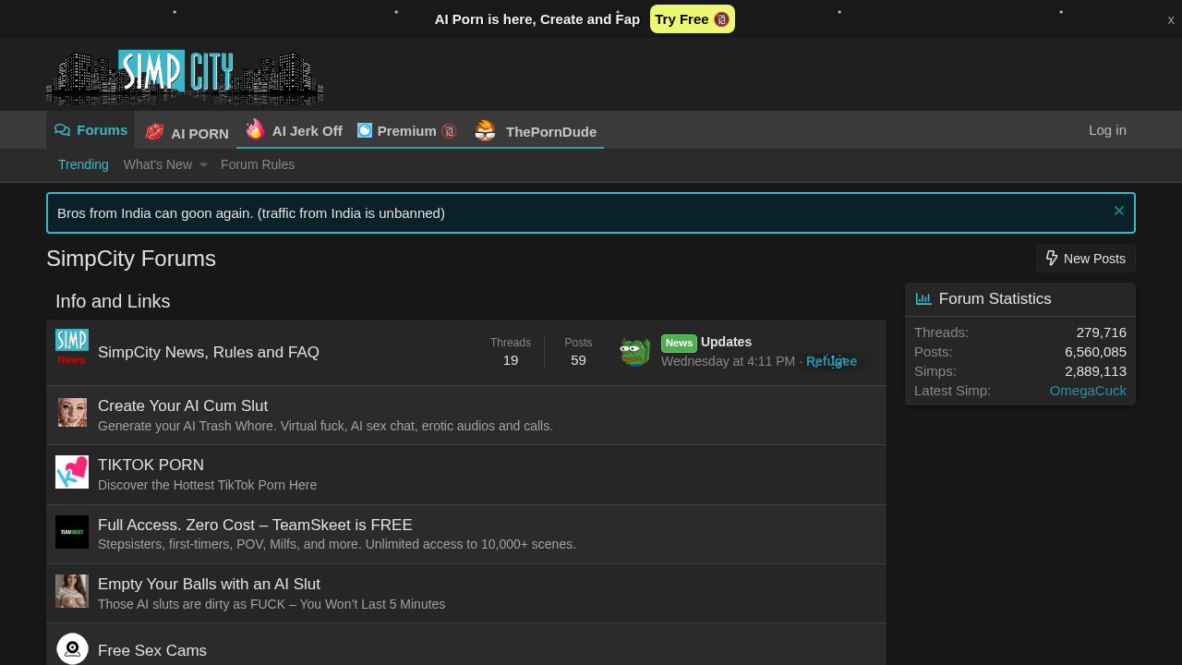This screenshot has width=1182, height=665.
Task: Click the Refugee username link
Action: click(x=831, y=361)
